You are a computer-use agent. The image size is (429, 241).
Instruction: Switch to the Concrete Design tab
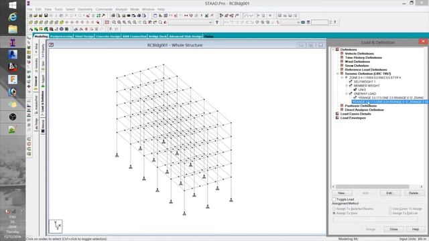coord(108,36)
